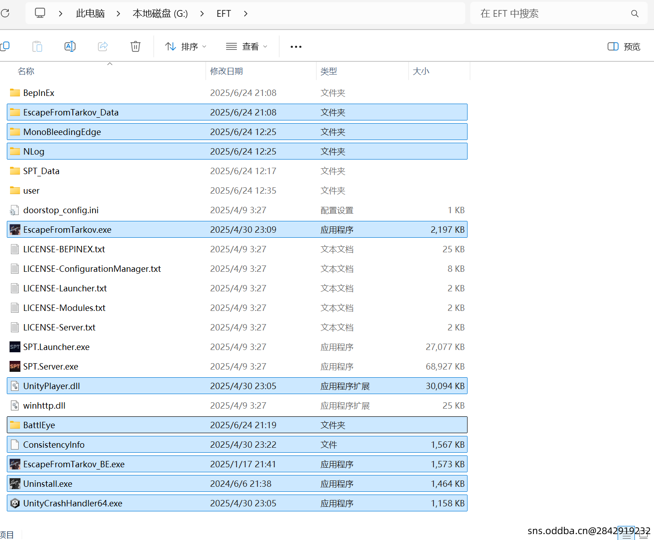Screen dimensions: 654x540
Task: Click the folder icon next to BattlEye
Action: (15, 425)
